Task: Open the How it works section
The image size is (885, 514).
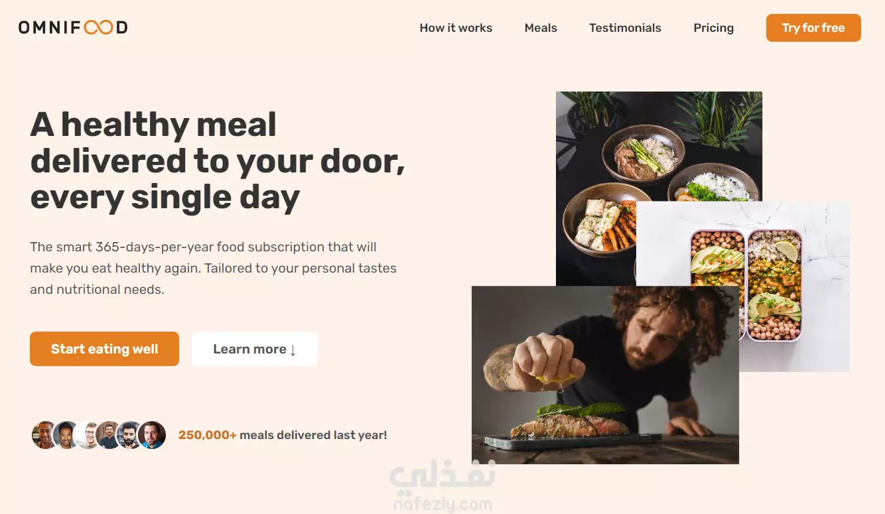Action: (x=456, y=28)
